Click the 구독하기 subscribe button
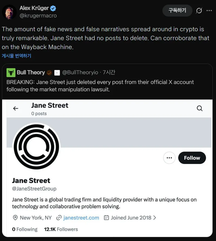Screen dimensions: 216x241 (x=177, y=11)
